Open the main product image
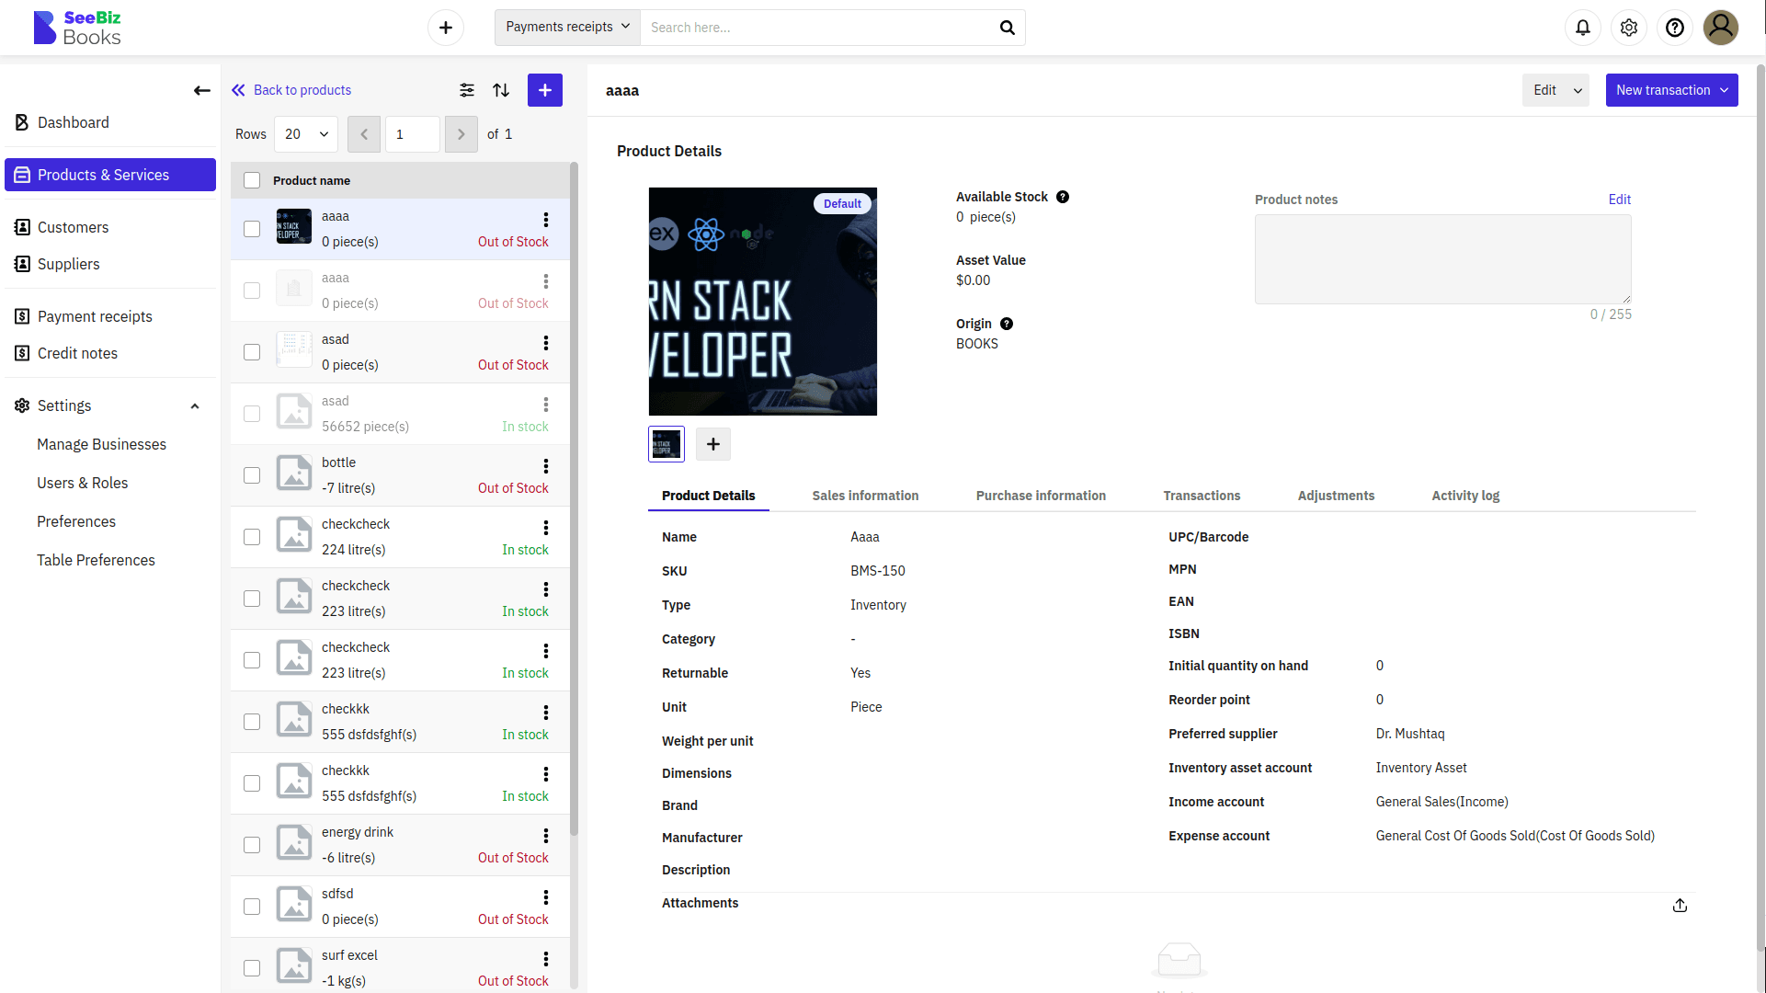The width and height of the screenshot is (1766, 993). (763, 302)
